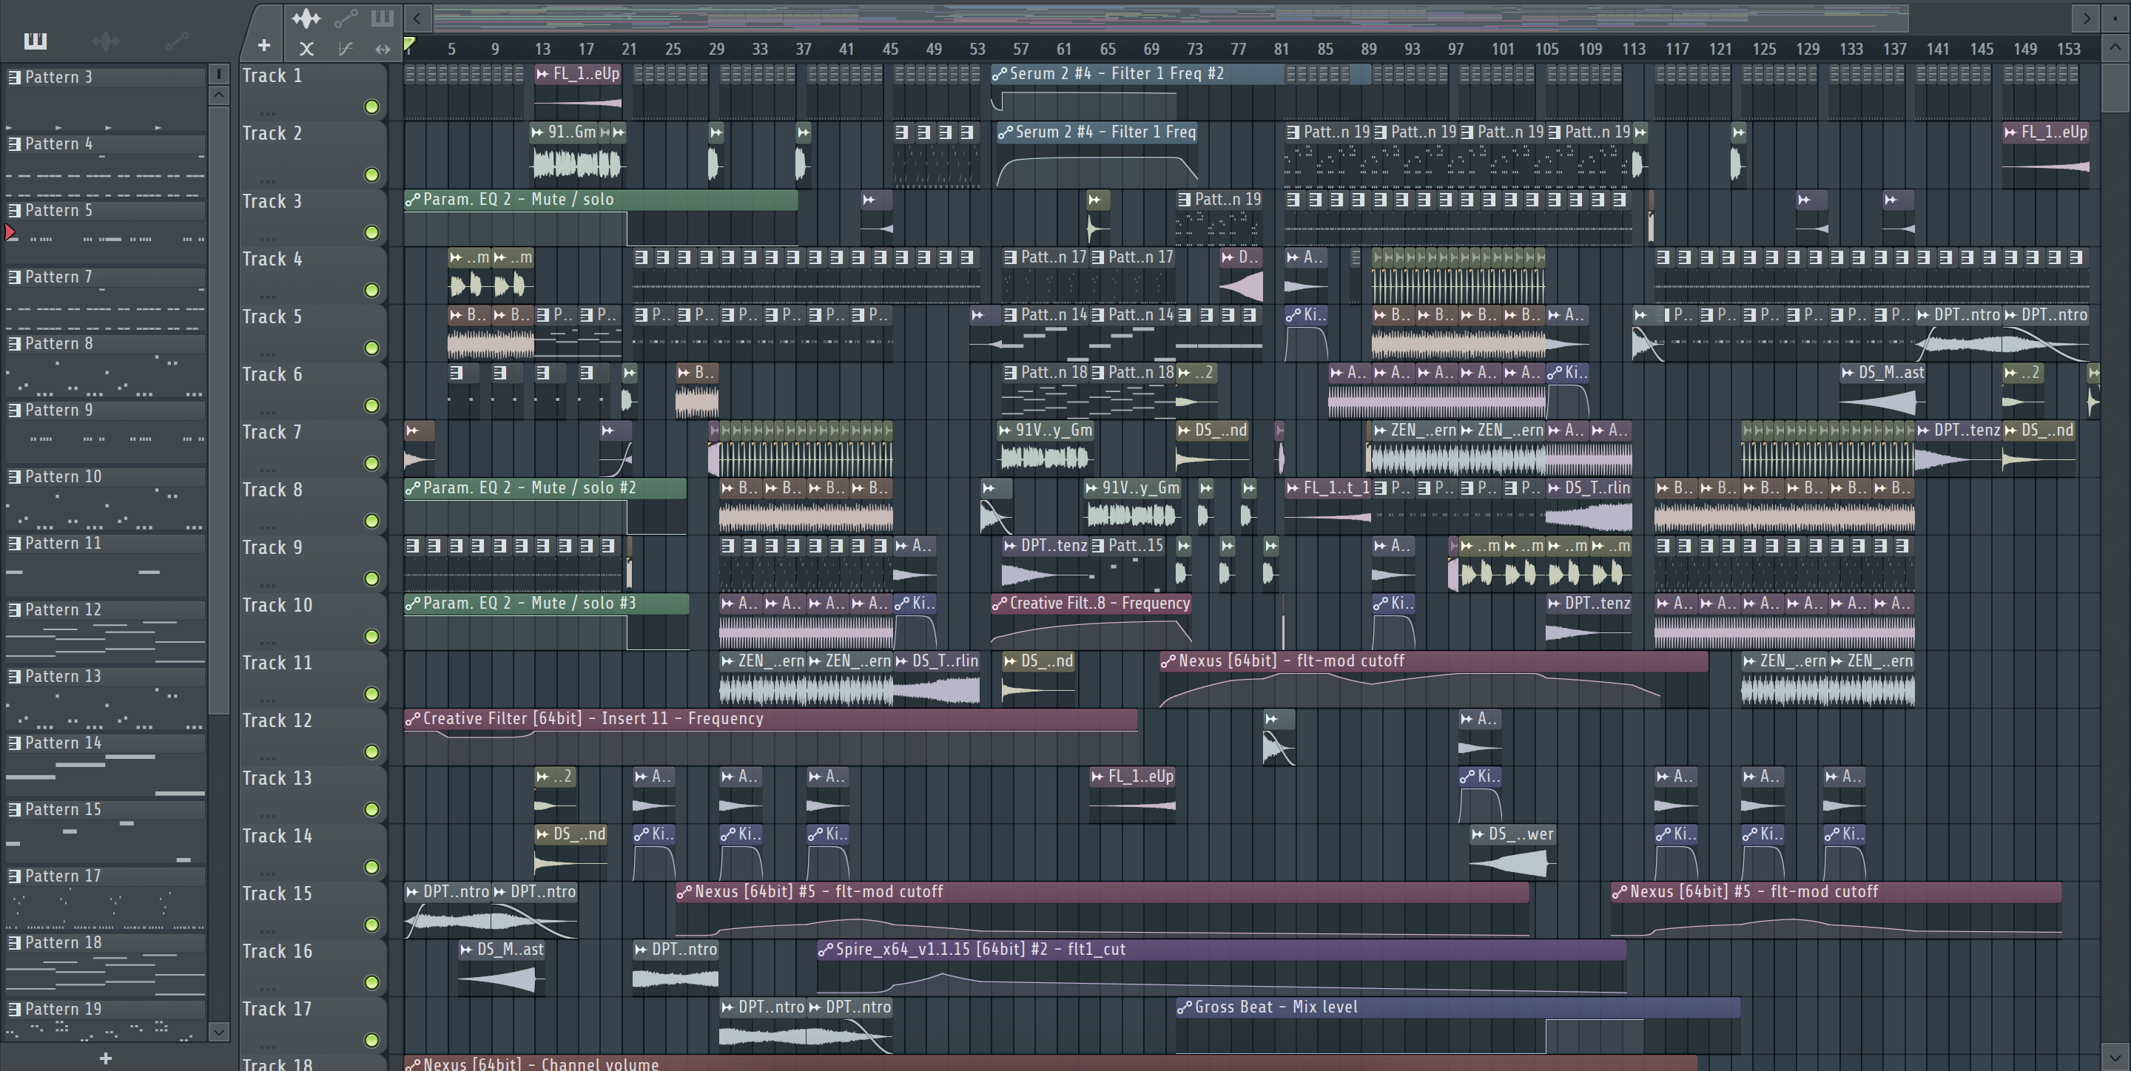This screenshot has height=1071, width=2131.
Task: Focus automation clips icon in playlist header
Action: 346,17
